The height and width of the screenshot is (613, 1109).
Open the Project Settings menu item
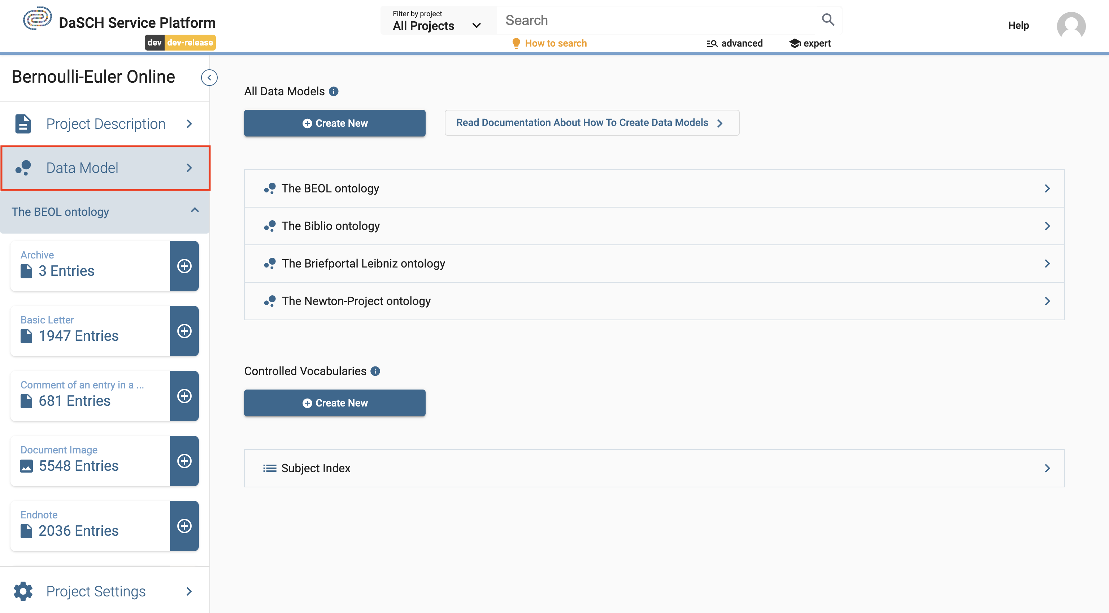[x=105, y=591]
